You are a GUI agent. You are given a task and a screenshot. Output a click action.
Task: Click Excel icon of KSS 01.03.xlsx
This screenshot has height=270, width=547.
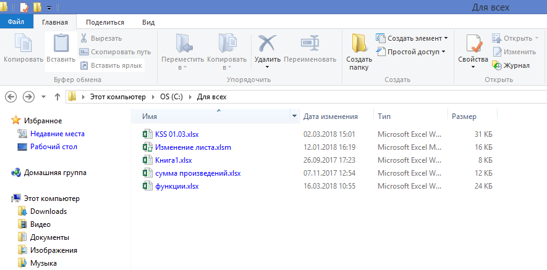tap(147, 134)
